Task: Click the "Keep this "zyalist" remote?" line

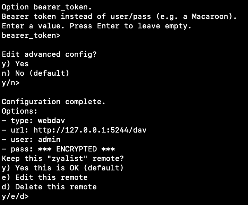Action: 63,158
